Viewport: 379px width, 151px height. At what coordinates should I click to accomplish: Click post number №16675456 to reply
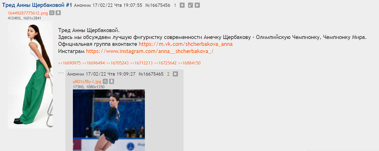tap(158, 5)
